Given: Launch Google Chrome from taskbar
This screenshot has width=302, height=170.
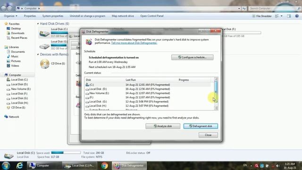Looking at the screenshot, I should [x=105, y=166].
